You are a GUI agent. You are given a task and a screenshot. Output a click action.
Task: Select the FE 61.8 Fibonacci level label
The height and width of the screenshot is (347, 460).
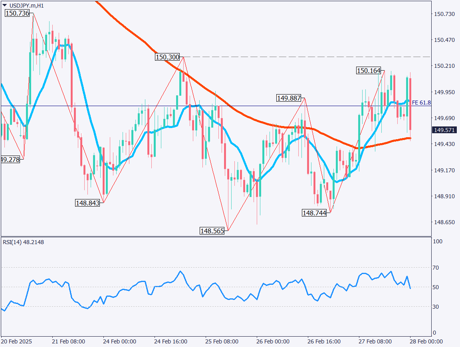(x=421, y=103)
